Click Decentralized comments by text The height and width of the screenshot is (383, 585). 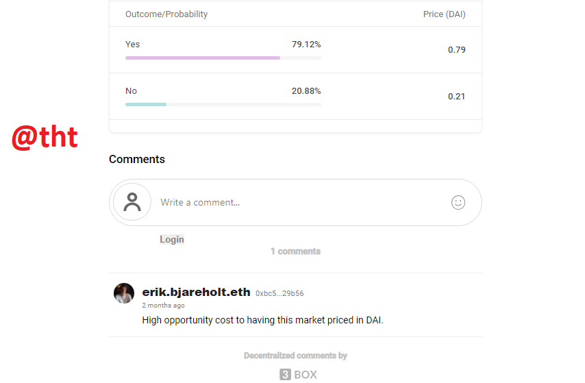pyautogui.click(x=295, y=356)
